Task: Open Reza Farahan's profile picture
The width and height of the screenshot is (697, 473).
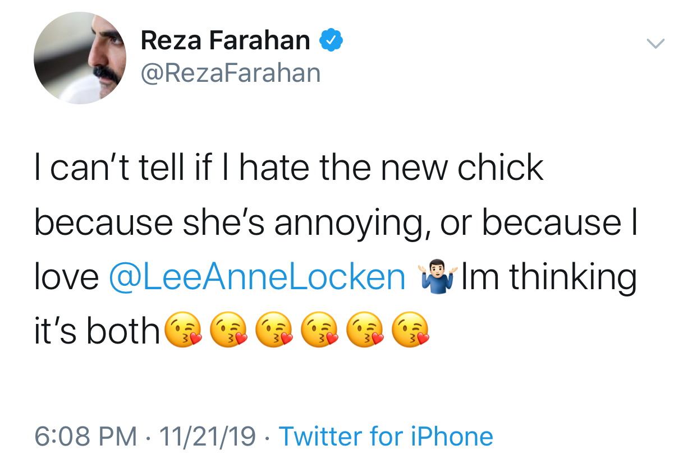Action: pyautogui.click(x=80, y=58)
